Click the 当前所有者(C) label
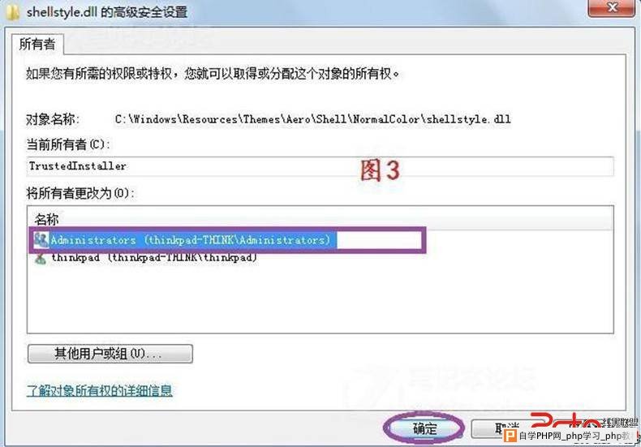641x447 pixels. coord(68,144)
